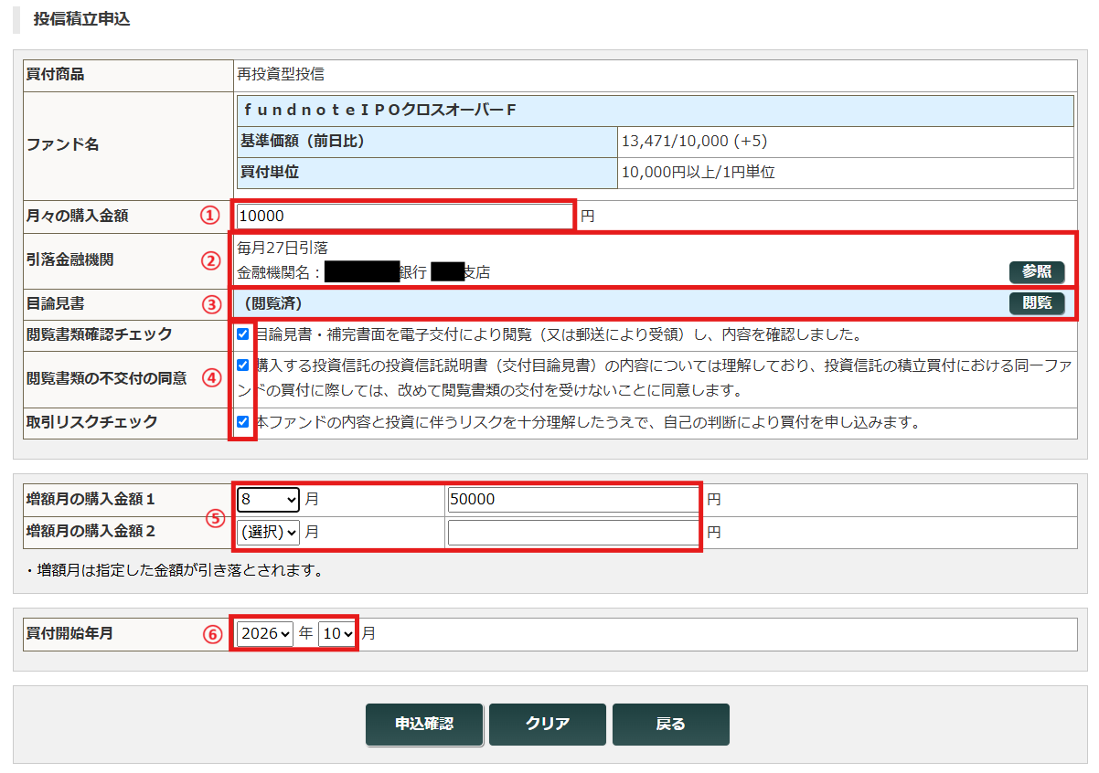Open the start month dropdown showing 10
The width and height of the screenshot is (1099, 773).
point(336,633)
